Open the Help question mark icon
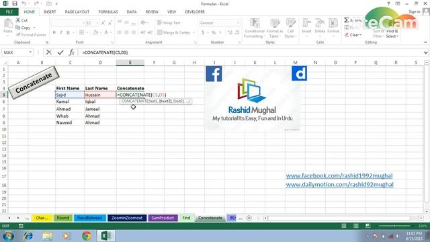 (x=388, y=3)
